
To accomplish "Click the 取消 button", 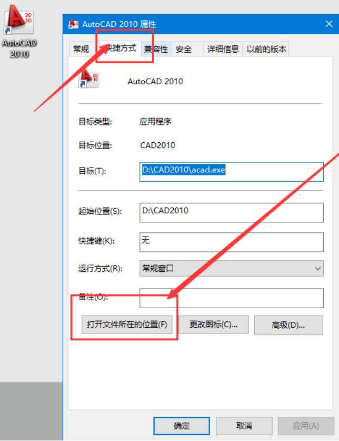I will pyautogui.click(x=244, y=426).
